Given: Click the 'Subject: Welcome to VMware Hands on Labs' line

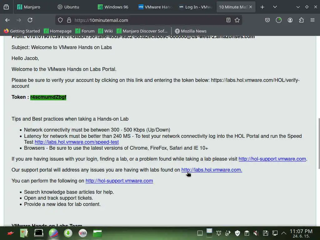Looking at the screenshot, I should coord(62,47).
